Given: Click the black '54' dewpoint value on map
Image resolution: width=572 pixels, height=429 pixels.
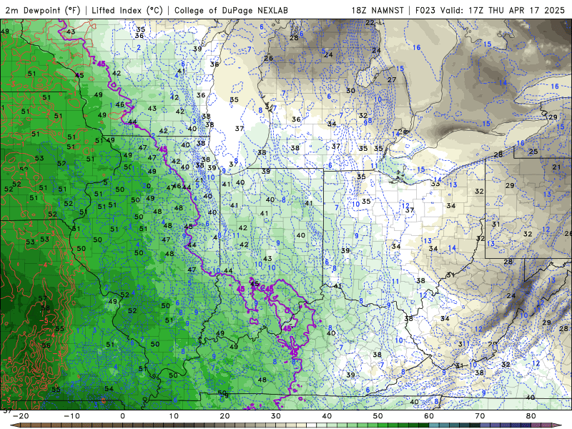Looking at the screenshot, I should click(x=109, y=389).
